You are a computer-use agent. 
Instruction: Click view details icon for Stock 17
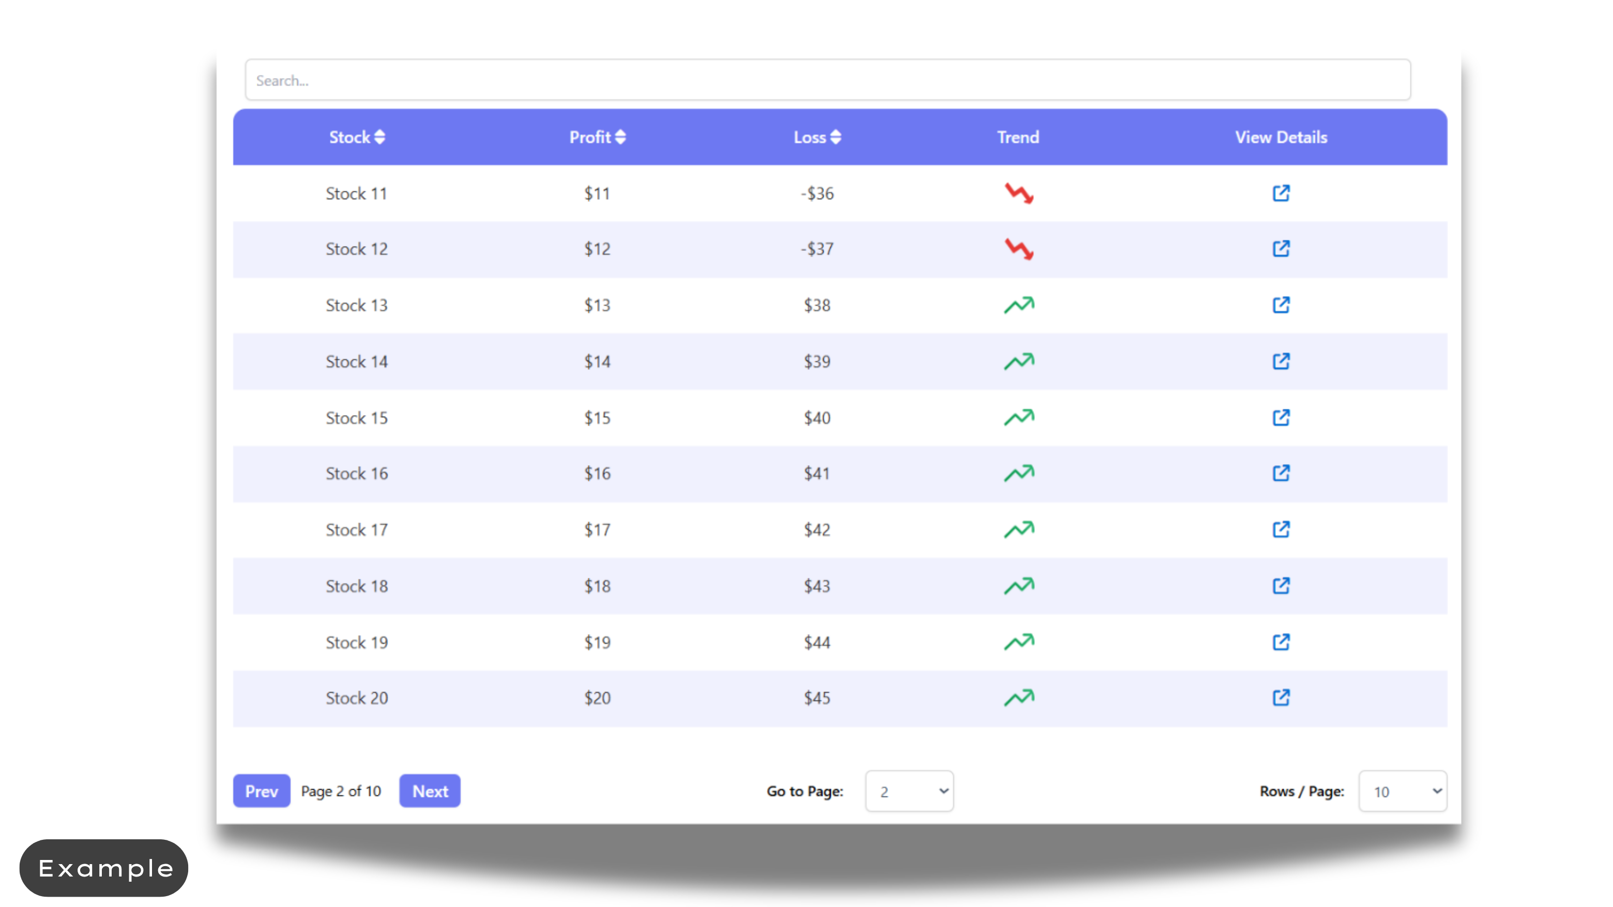pyautogui.click(x=1281, y=530)
